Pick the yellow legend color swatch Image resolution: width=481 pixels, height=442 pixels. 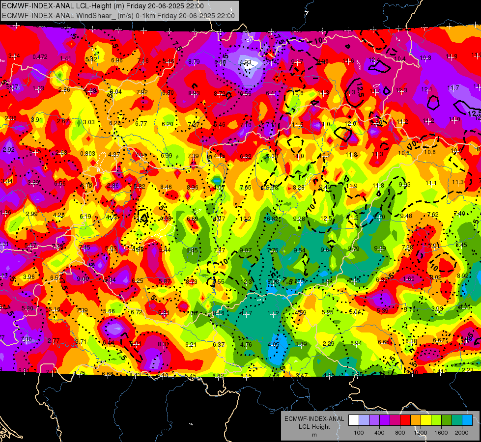[426, 420]
